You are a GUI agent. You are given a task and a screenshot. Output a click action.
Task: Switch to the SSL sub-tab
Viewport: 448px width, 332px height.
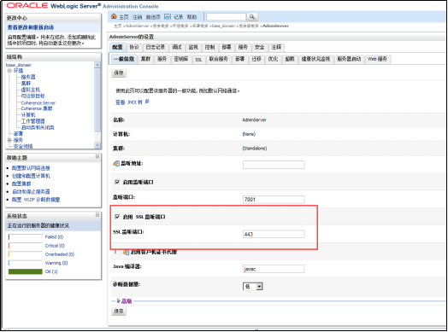[198, 60]
